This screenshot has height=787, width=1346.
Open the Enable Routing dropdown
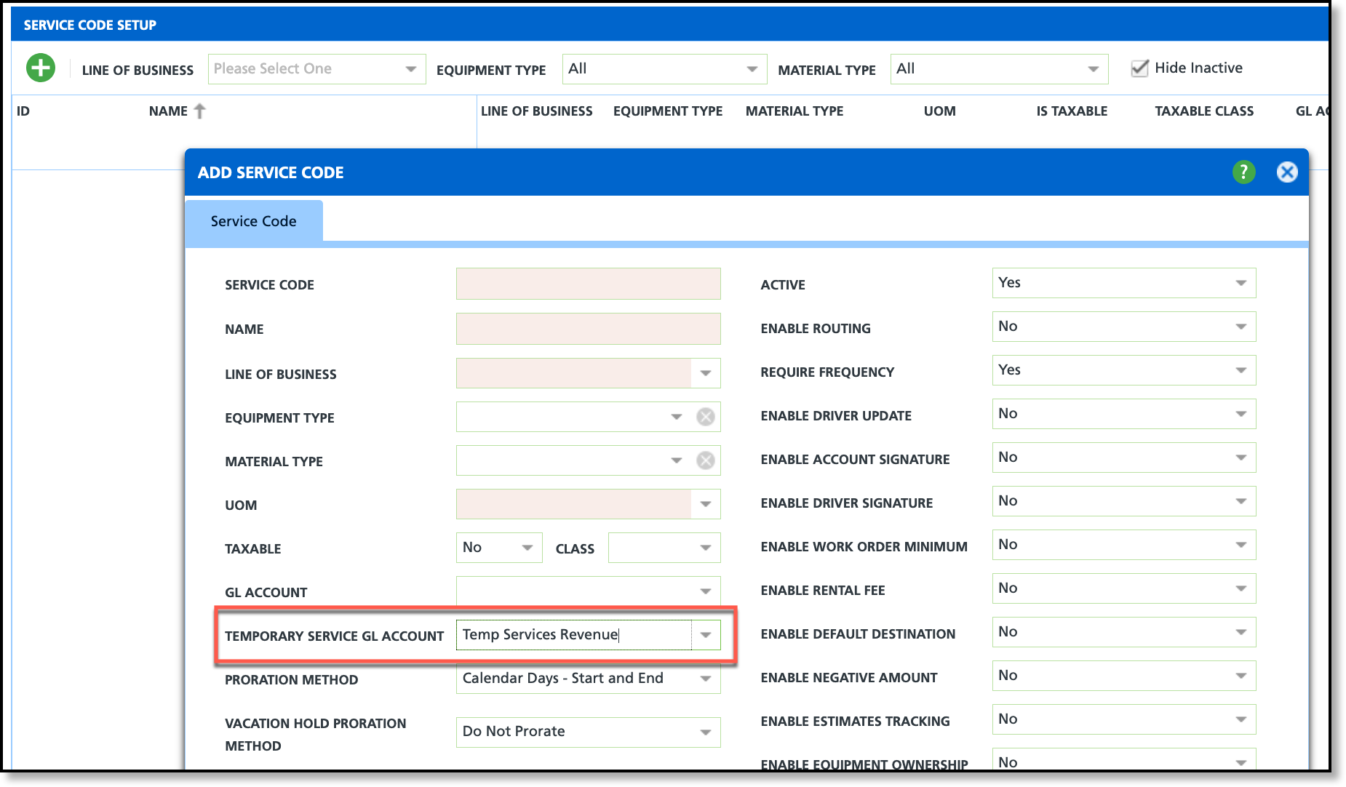tap(1123, 327)
